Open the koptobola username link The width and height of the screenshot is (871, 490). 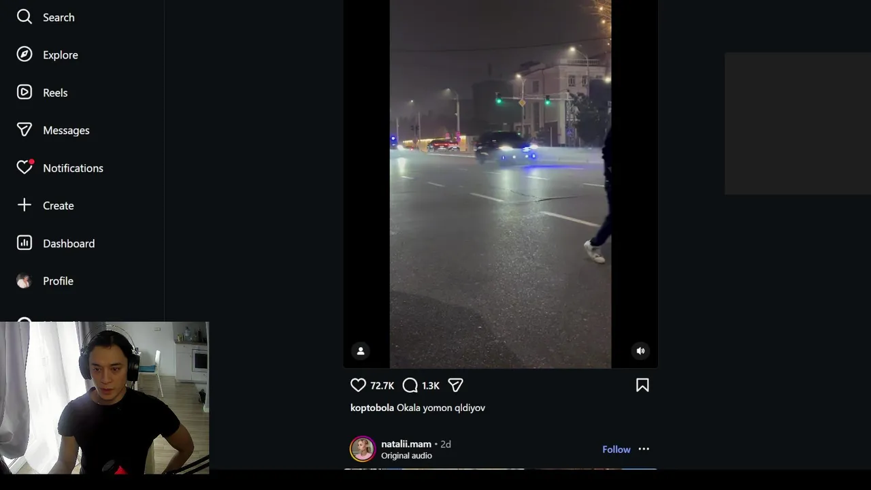[x=372, y=408]
